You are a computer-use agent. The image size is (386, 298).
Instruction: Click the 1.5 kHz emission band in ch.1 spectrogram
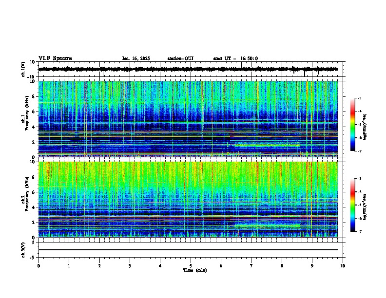(x=267, y=145)
